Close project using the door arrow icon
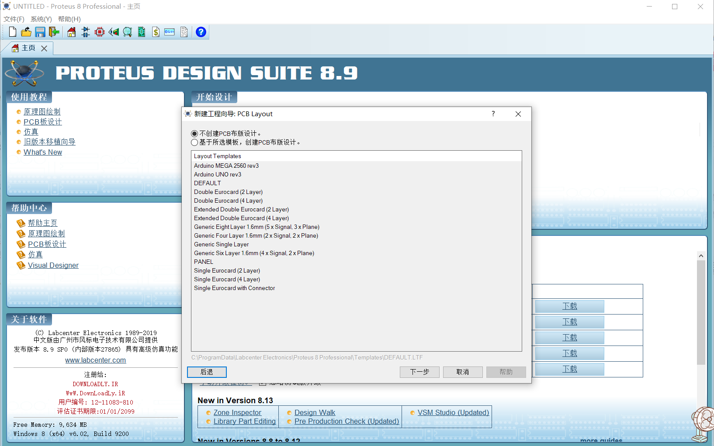The height and width of the screenshot is (446, 714). 54,32
